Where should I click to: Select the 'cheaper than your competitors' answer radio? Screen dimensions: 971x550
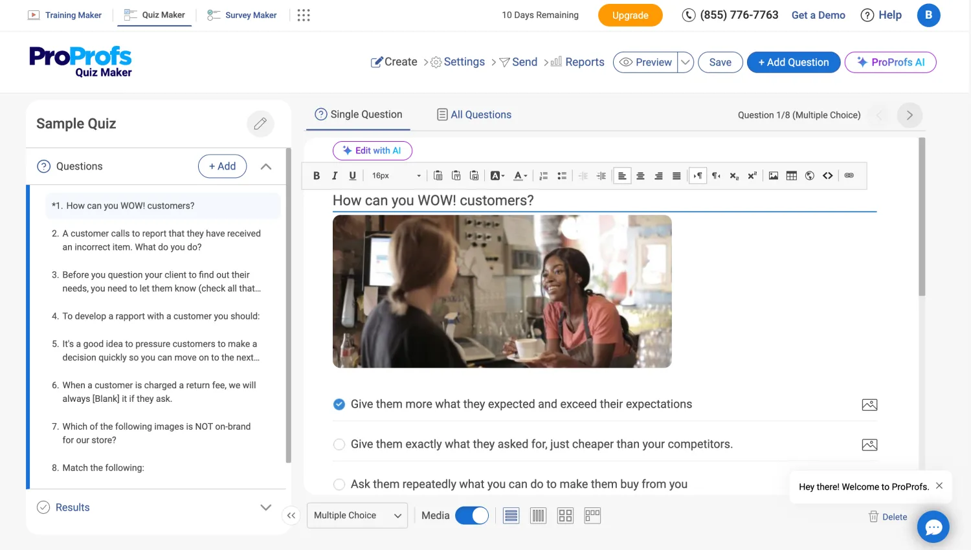tap(339, 445)
